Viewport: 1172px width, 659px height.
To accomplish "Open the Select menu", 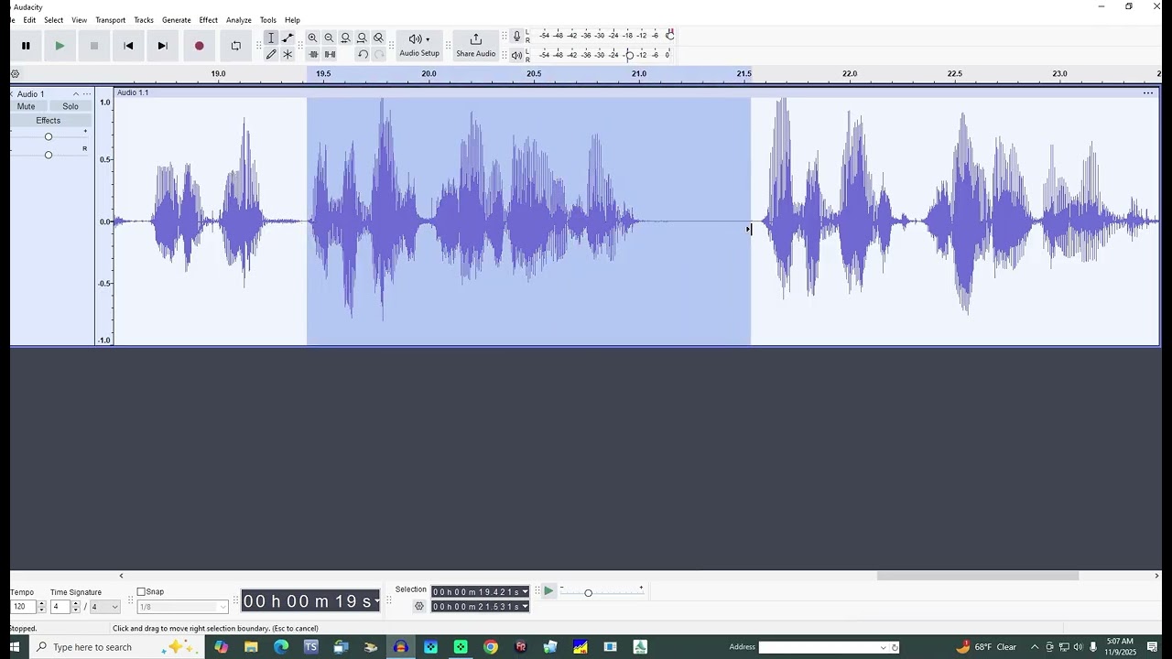I will coord(54,20).
